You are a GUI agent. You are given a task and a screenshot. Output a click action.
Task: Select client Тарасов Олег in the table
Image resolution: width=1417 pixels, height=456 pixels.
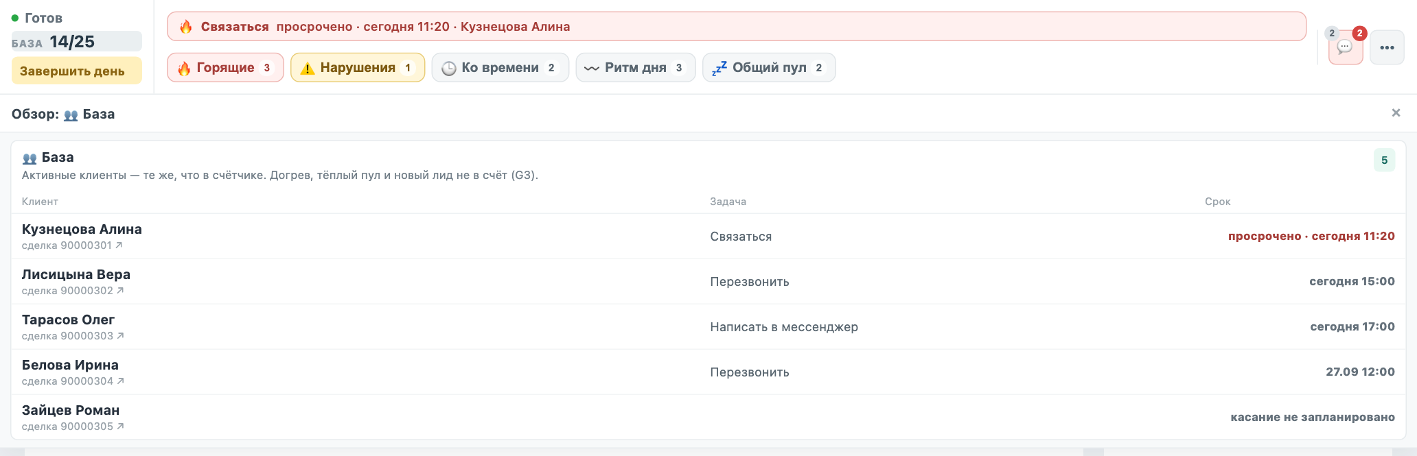(68, 320)
